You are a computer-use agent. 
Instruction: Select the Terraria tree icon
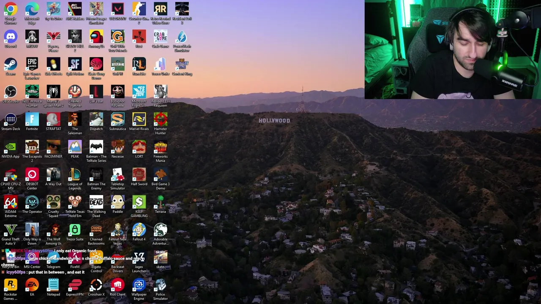coord(161,202)
